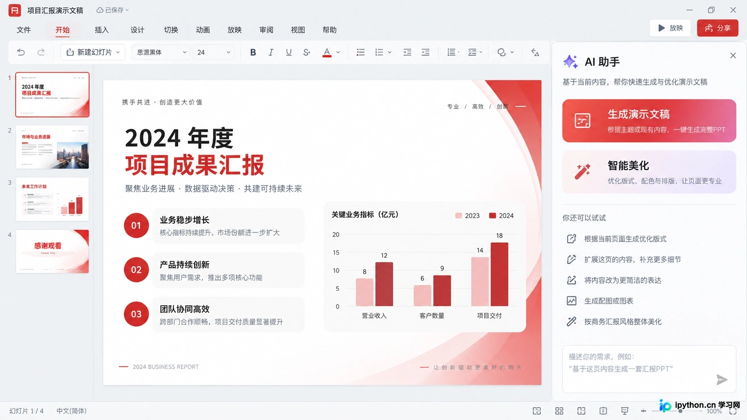Open the 审阅 tab

pos(266,30)
